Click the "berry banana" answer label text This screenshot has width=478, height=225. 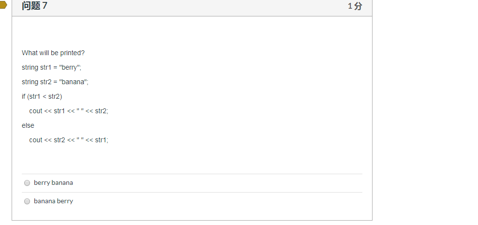click(x=53, y=182)
